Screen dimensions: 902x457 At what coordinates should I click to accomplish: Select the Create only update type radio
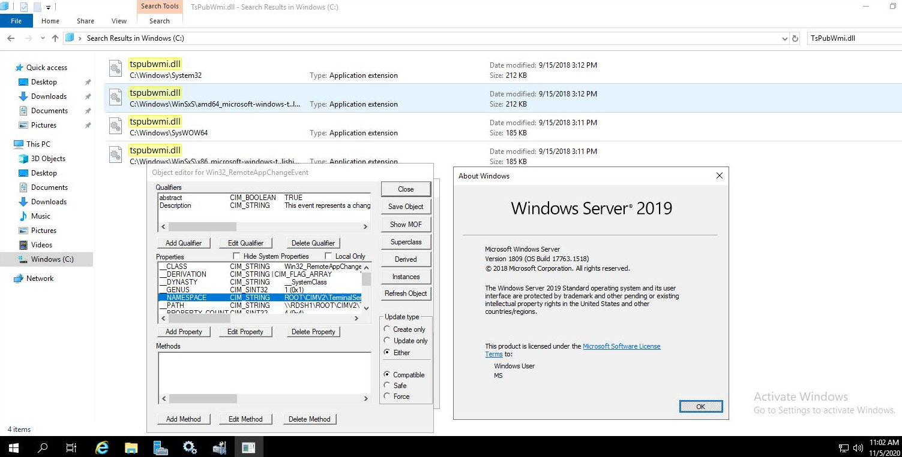pos(387,329)
